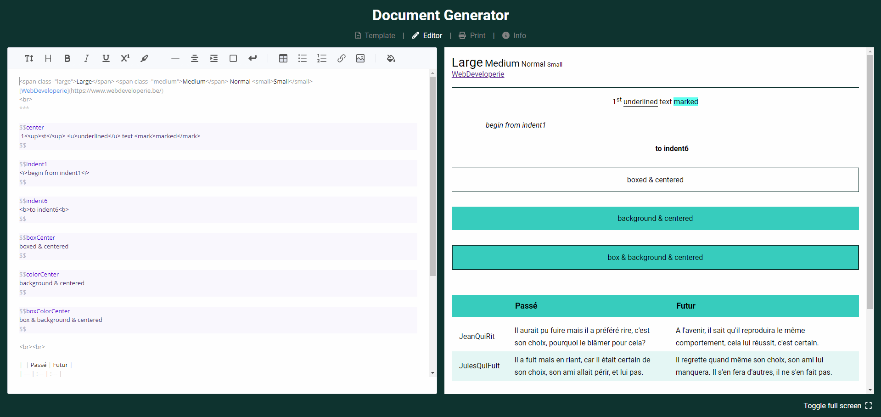Image resolution: width=881 pixels, height=417 pixels.
Task: Insert a hyperlink with the link icon
Action: 341,58
